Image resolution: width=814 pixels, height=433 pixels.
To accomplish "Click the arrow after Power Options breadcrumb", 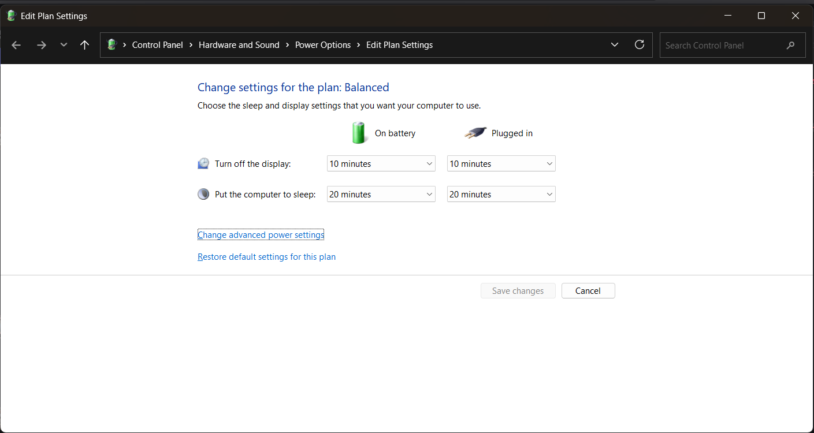I will pyautogui.click(x=359, y=45).
